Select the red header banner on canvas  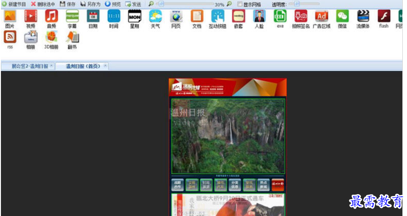click(x=228, y=87)
